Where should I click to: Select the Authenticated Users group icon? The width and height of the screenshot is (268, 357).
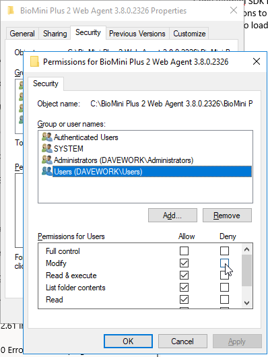click(x=47, y=137)
